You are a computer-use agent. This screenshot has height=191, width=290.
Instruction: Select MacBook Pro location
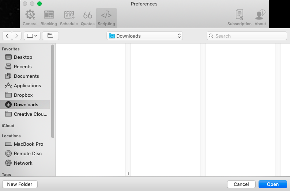coord(25,144)
